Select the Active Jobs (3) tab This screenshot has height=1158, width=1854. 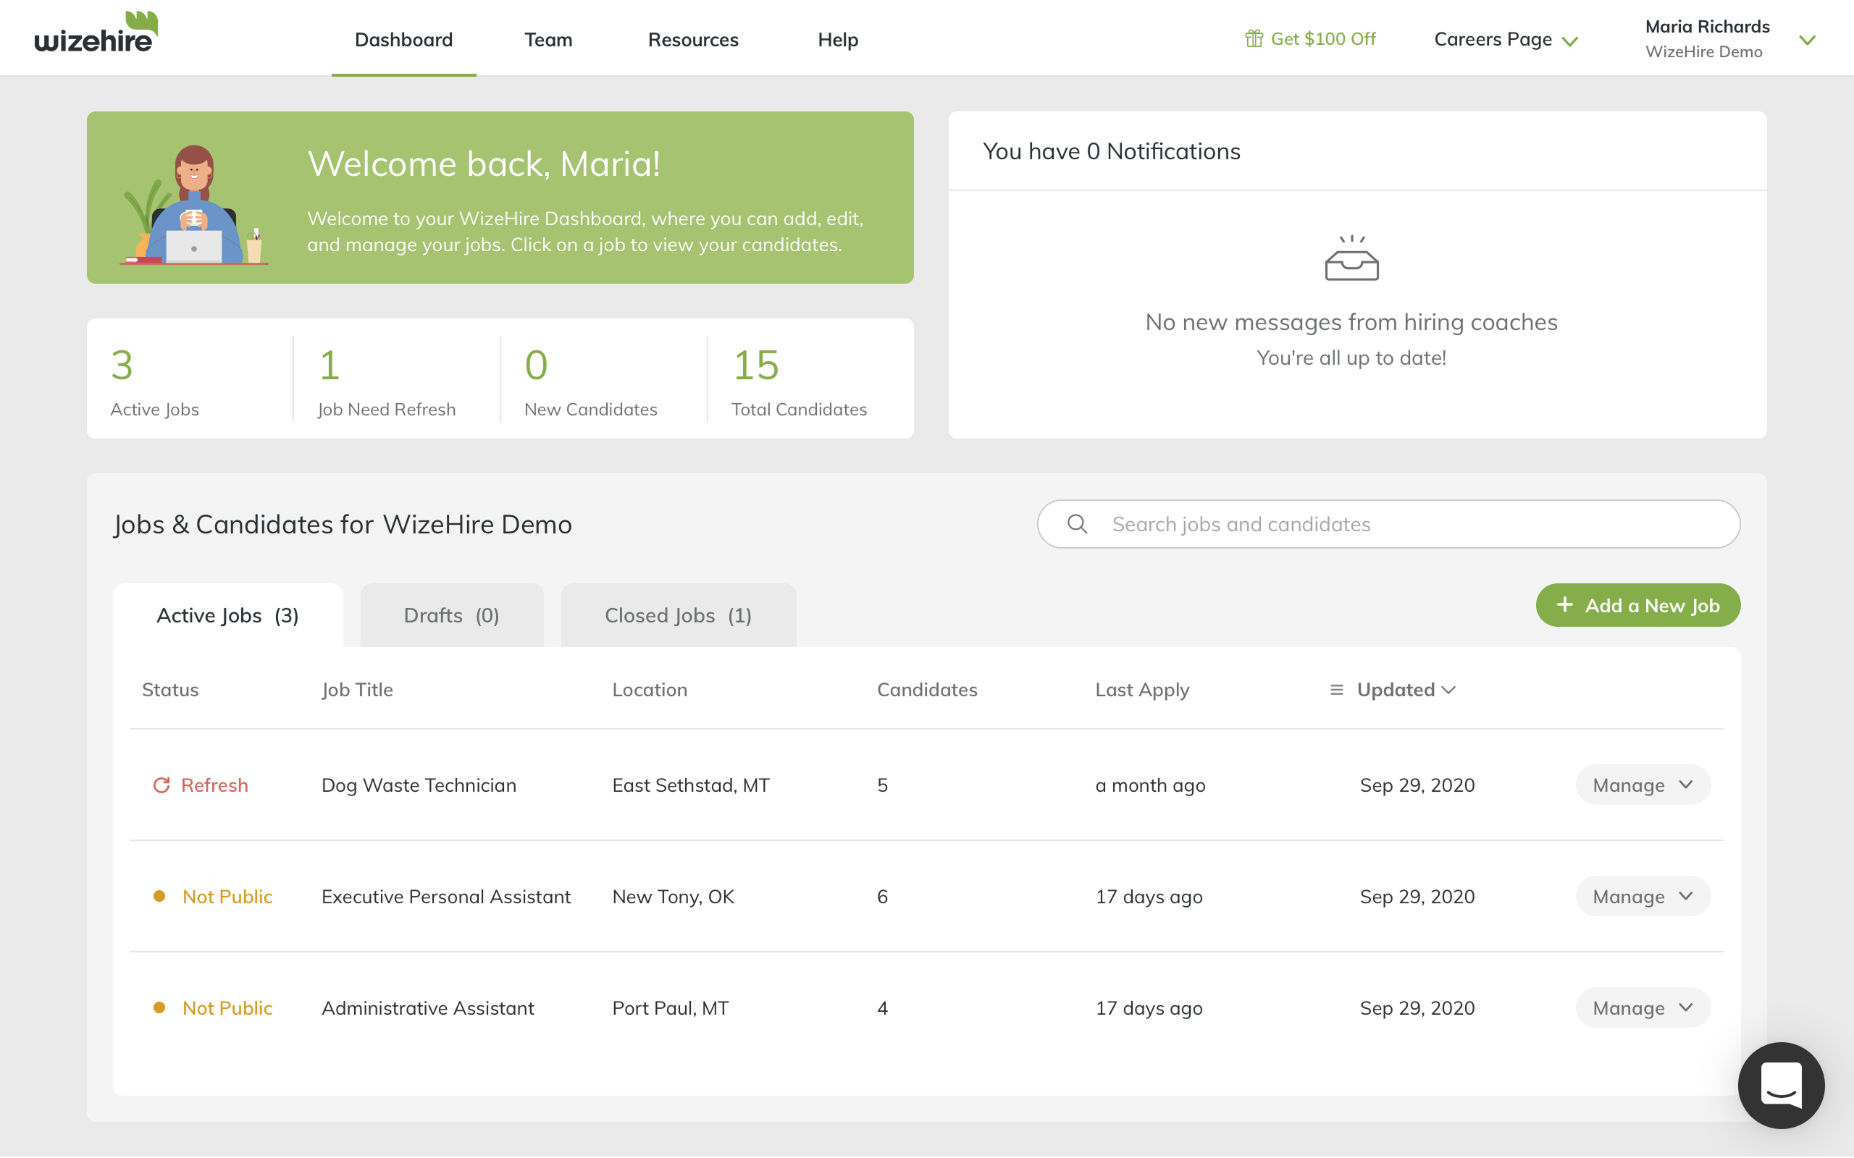[x=227, y=615]
